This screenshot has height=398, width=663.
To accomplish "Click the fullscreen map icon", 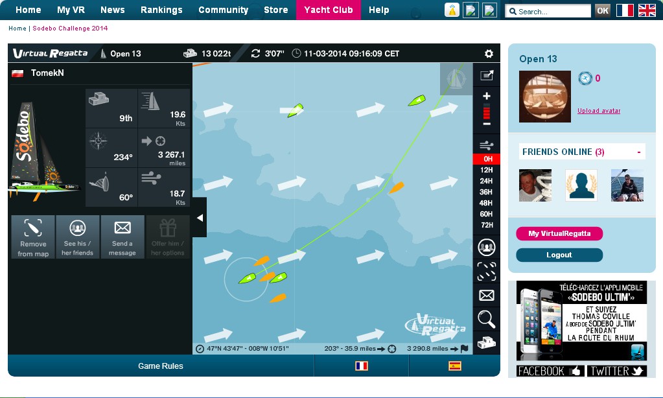I will pos(486,75).
